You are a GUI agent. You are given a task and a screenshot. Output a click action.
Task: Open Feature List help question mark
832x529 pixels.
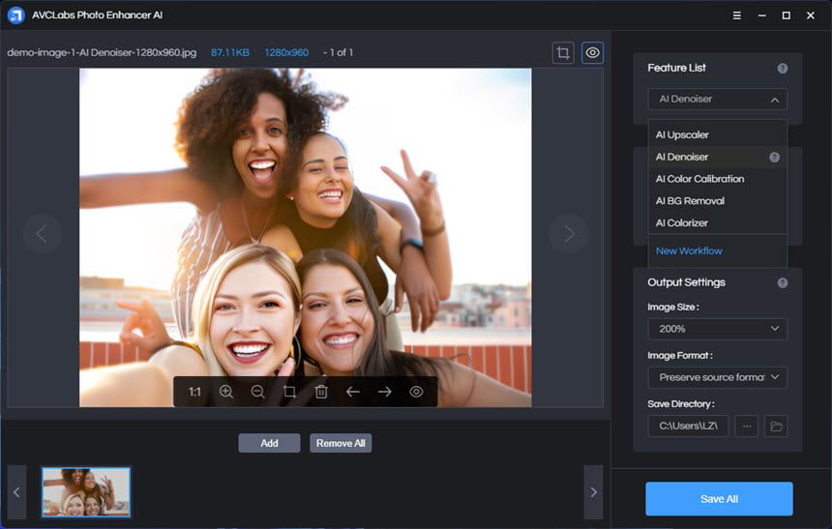(782, 69)
